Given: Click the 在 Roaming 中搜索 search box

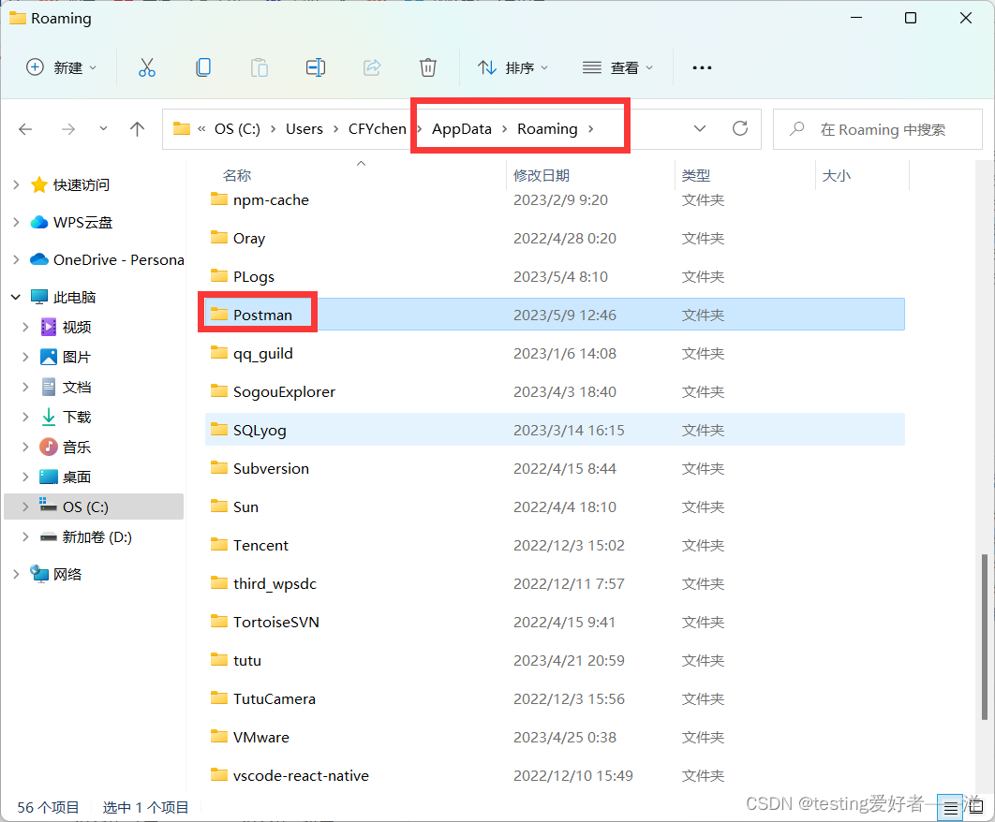Looking at the screenshot, I should [878, 129].
